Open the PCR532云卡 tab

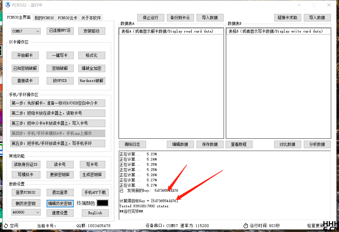tap(67, 18)
